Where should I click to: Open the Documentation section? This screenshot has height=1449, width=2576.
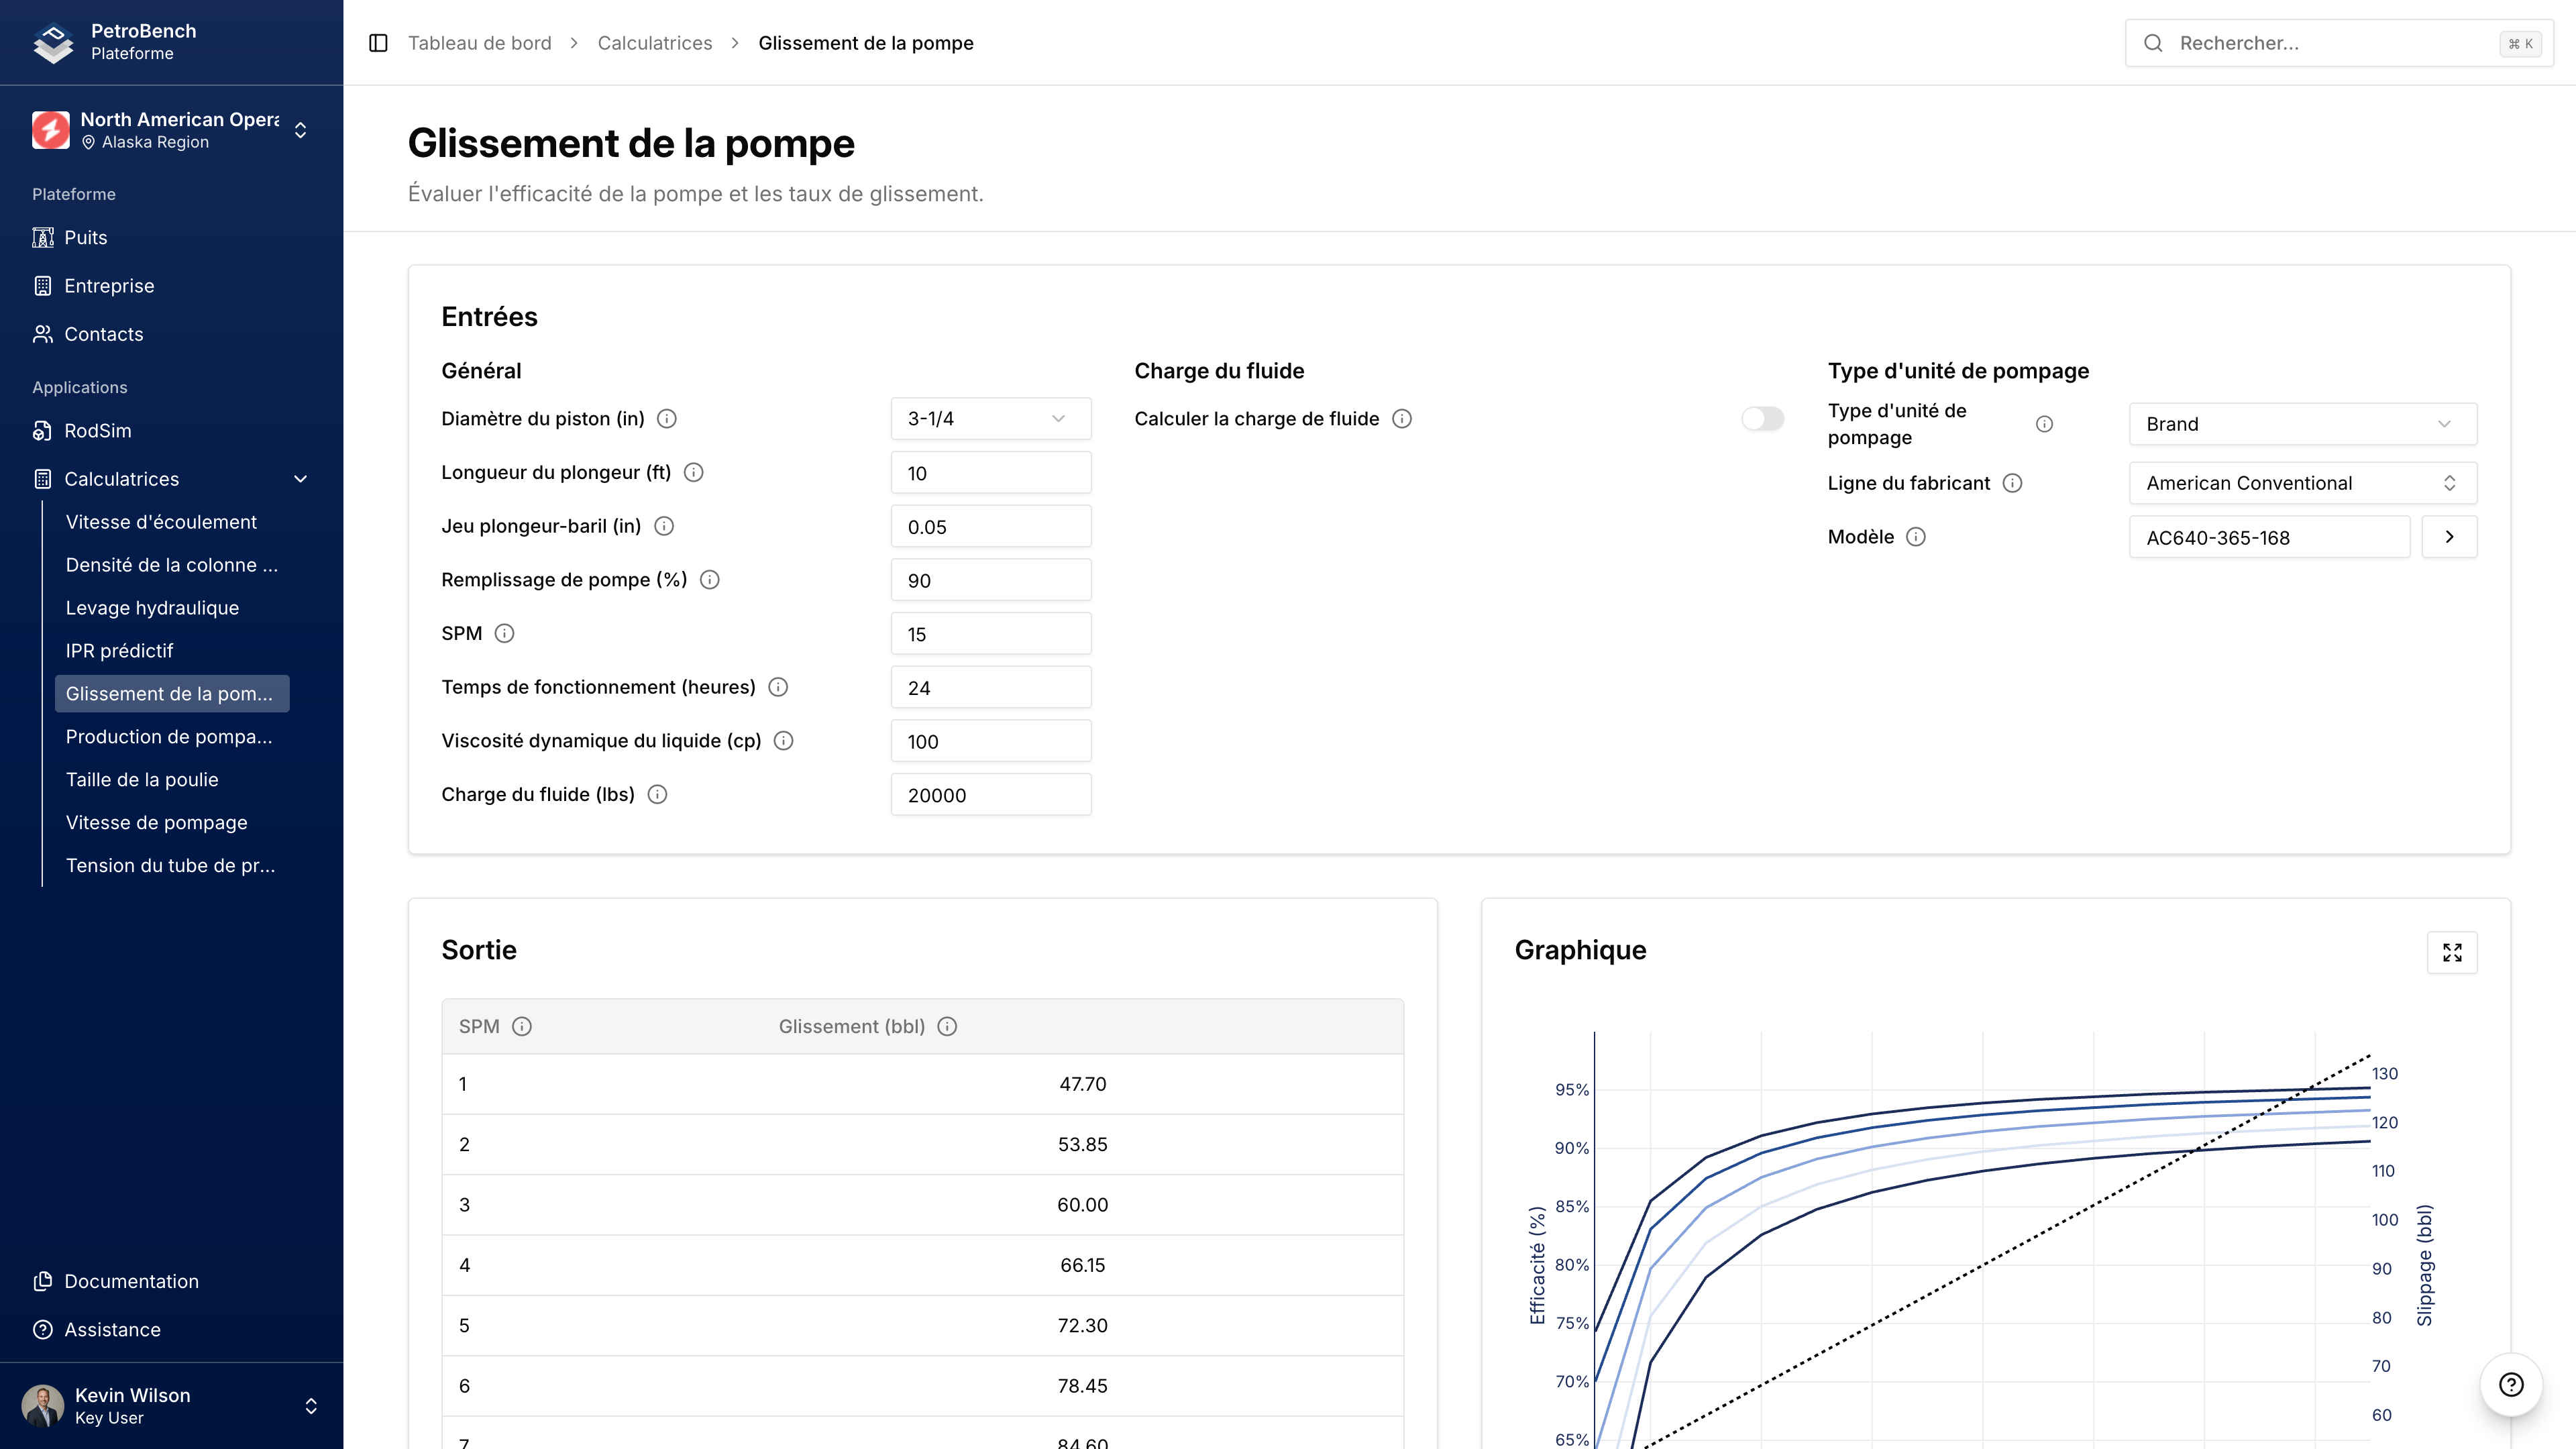pyautogui.click(x=131, y=1281)
